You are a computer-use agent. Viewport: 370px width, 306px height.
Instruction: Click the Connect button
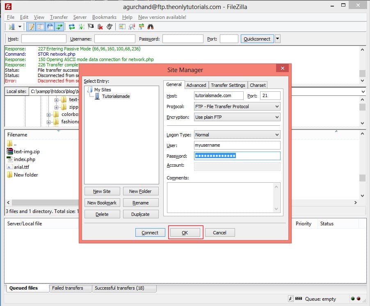(x=150, y=233)
